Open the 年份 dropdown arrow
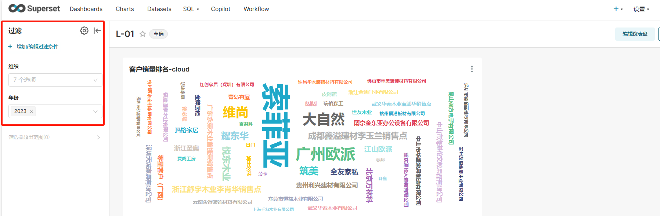 click(x=95, y=111)
